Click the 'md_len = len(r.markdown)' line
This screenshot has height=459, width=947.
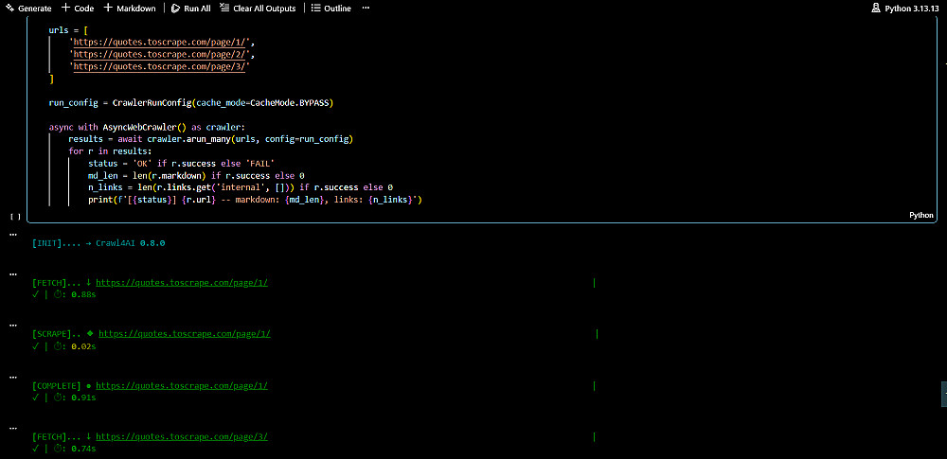(x=196, y=176)
